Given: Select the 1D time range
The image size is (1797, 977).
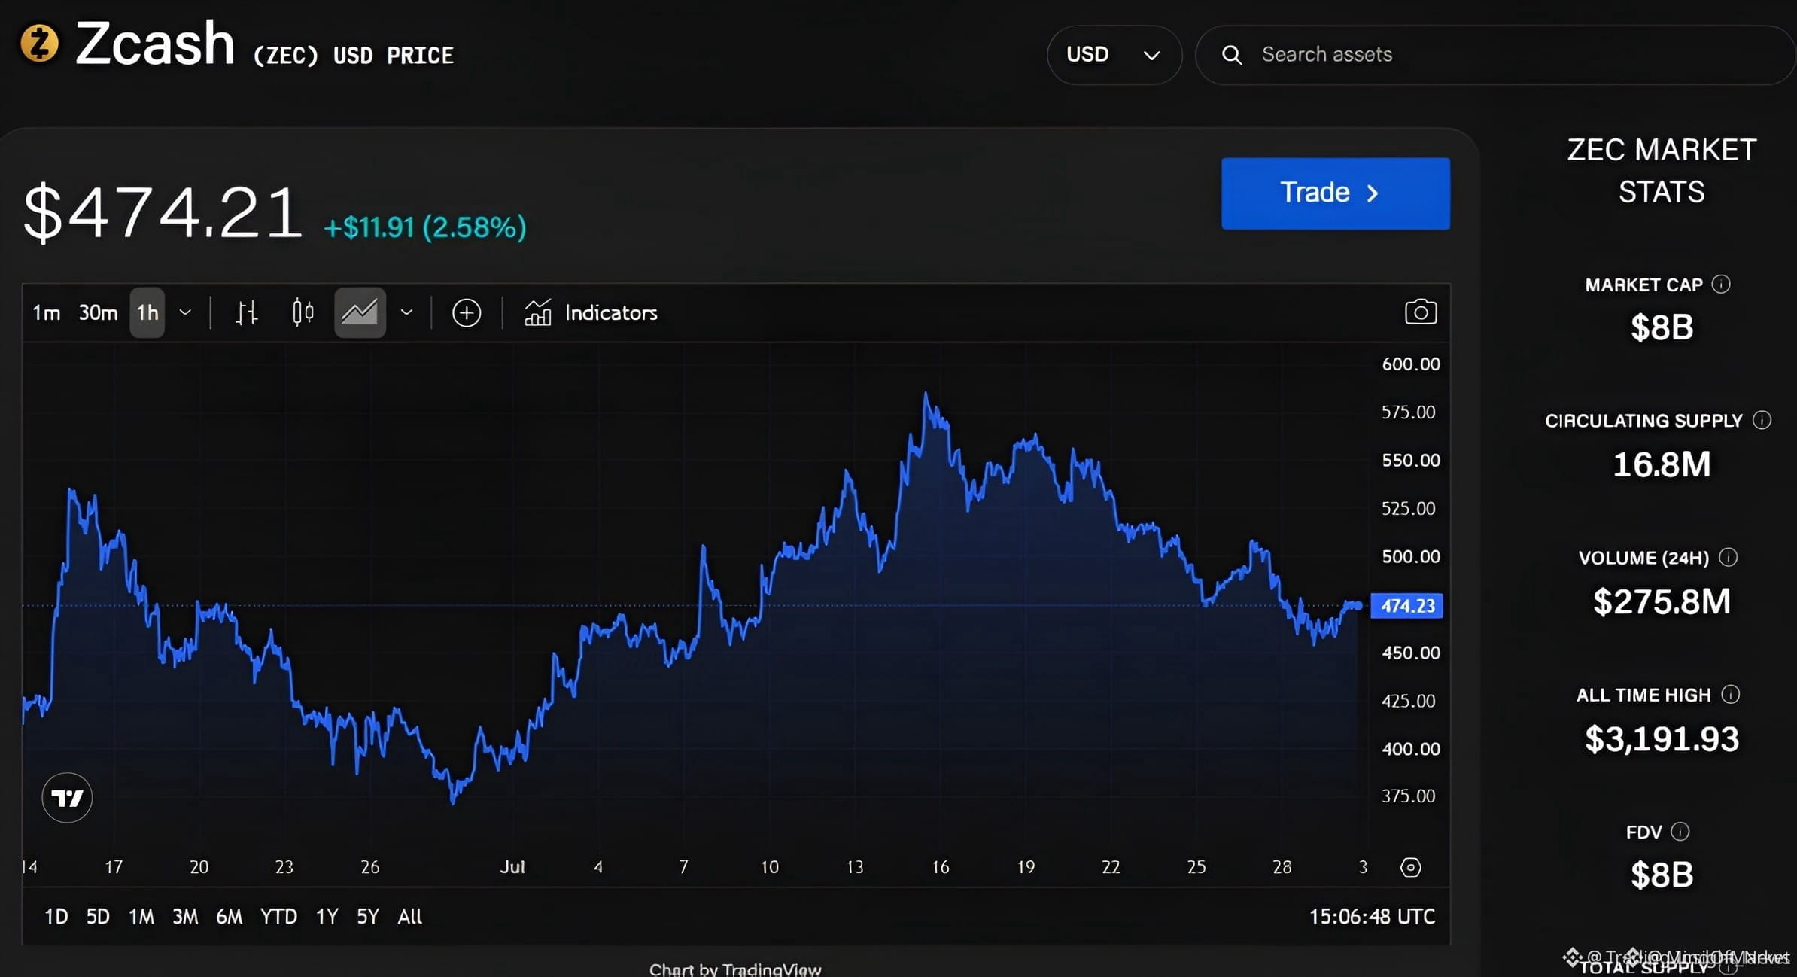Looking at the screenshot, I should tap(56, 916).
